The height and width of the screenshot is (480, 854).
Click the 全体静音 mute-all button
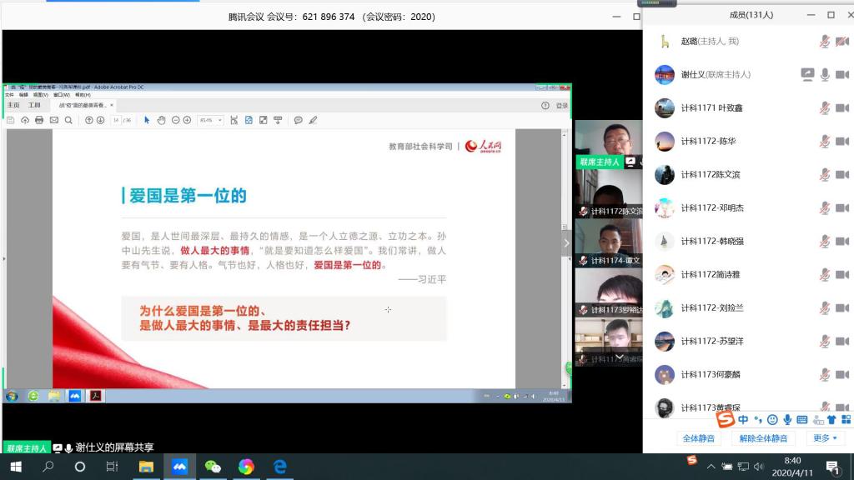698,437
